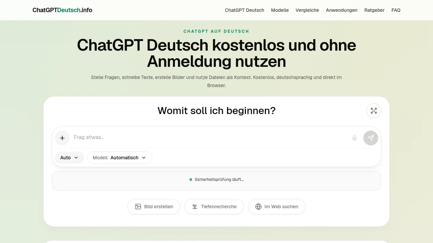Open the FAQ nav item
433x243 pixels.
[396, 10]
